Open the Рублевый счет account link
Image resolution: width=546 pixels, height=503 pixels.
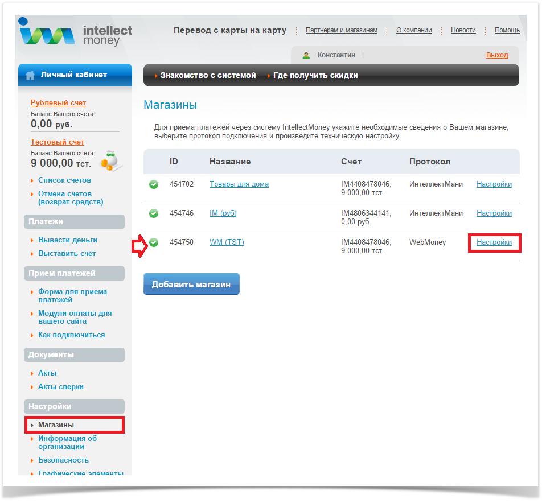point(58,103)
